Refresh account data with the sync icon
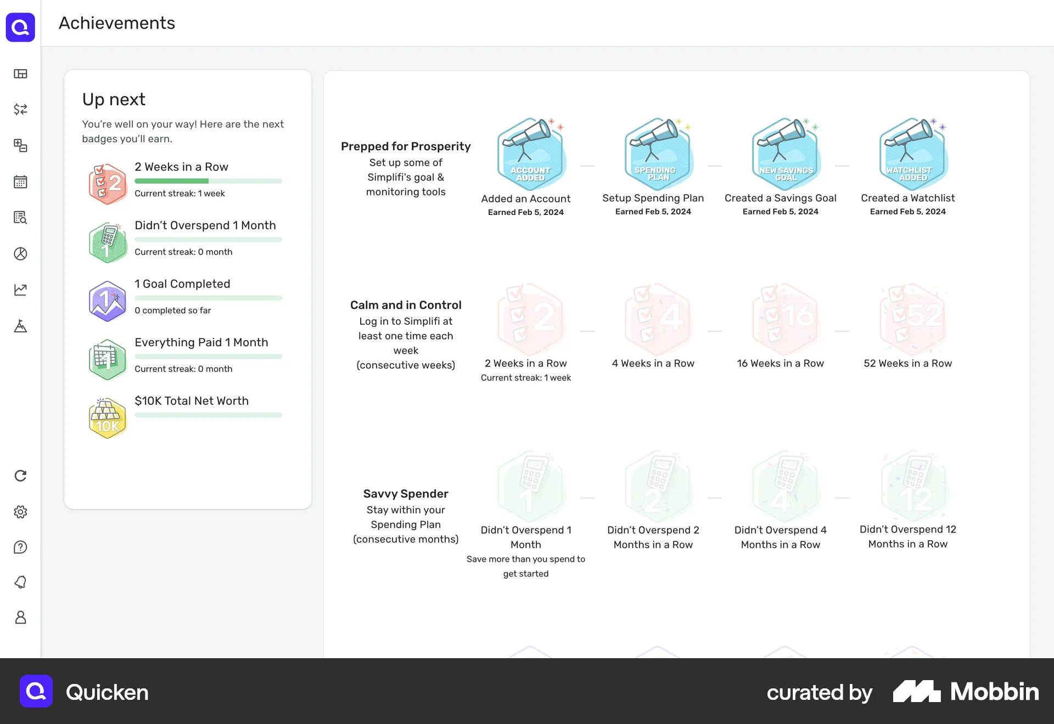 pos(20,476)
